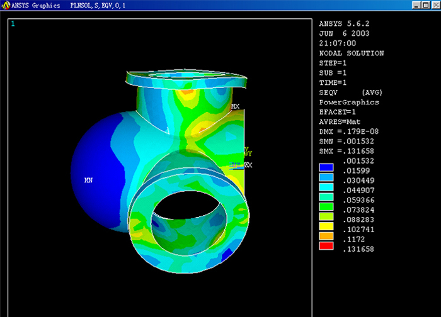Click the blue legend color swatch
Image resolution: width=441 pixels, height=317 pixels.
point(326,168)
